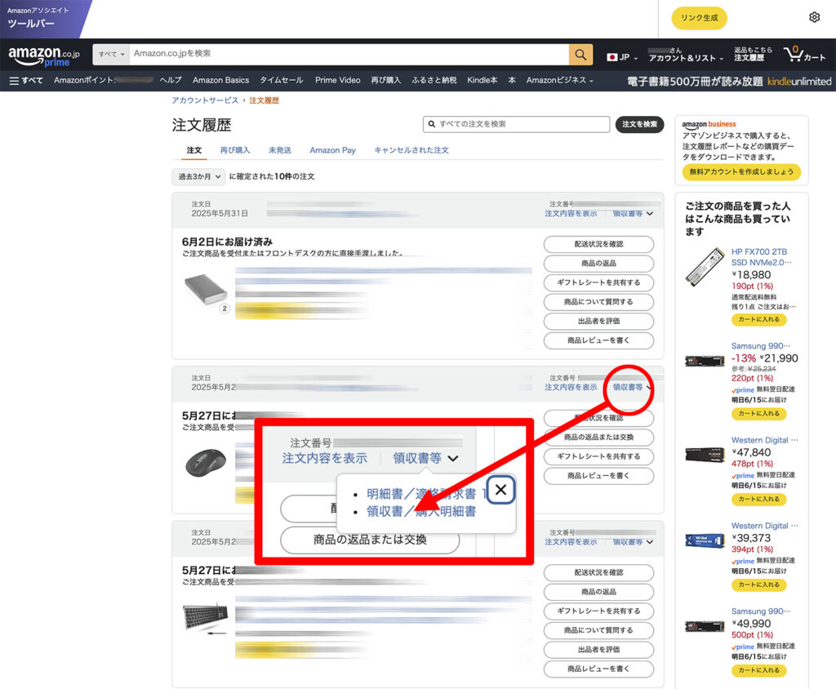Add the ¥47,840 Western Digital to cart
The image size is (836, 689).
coord(758,499)
